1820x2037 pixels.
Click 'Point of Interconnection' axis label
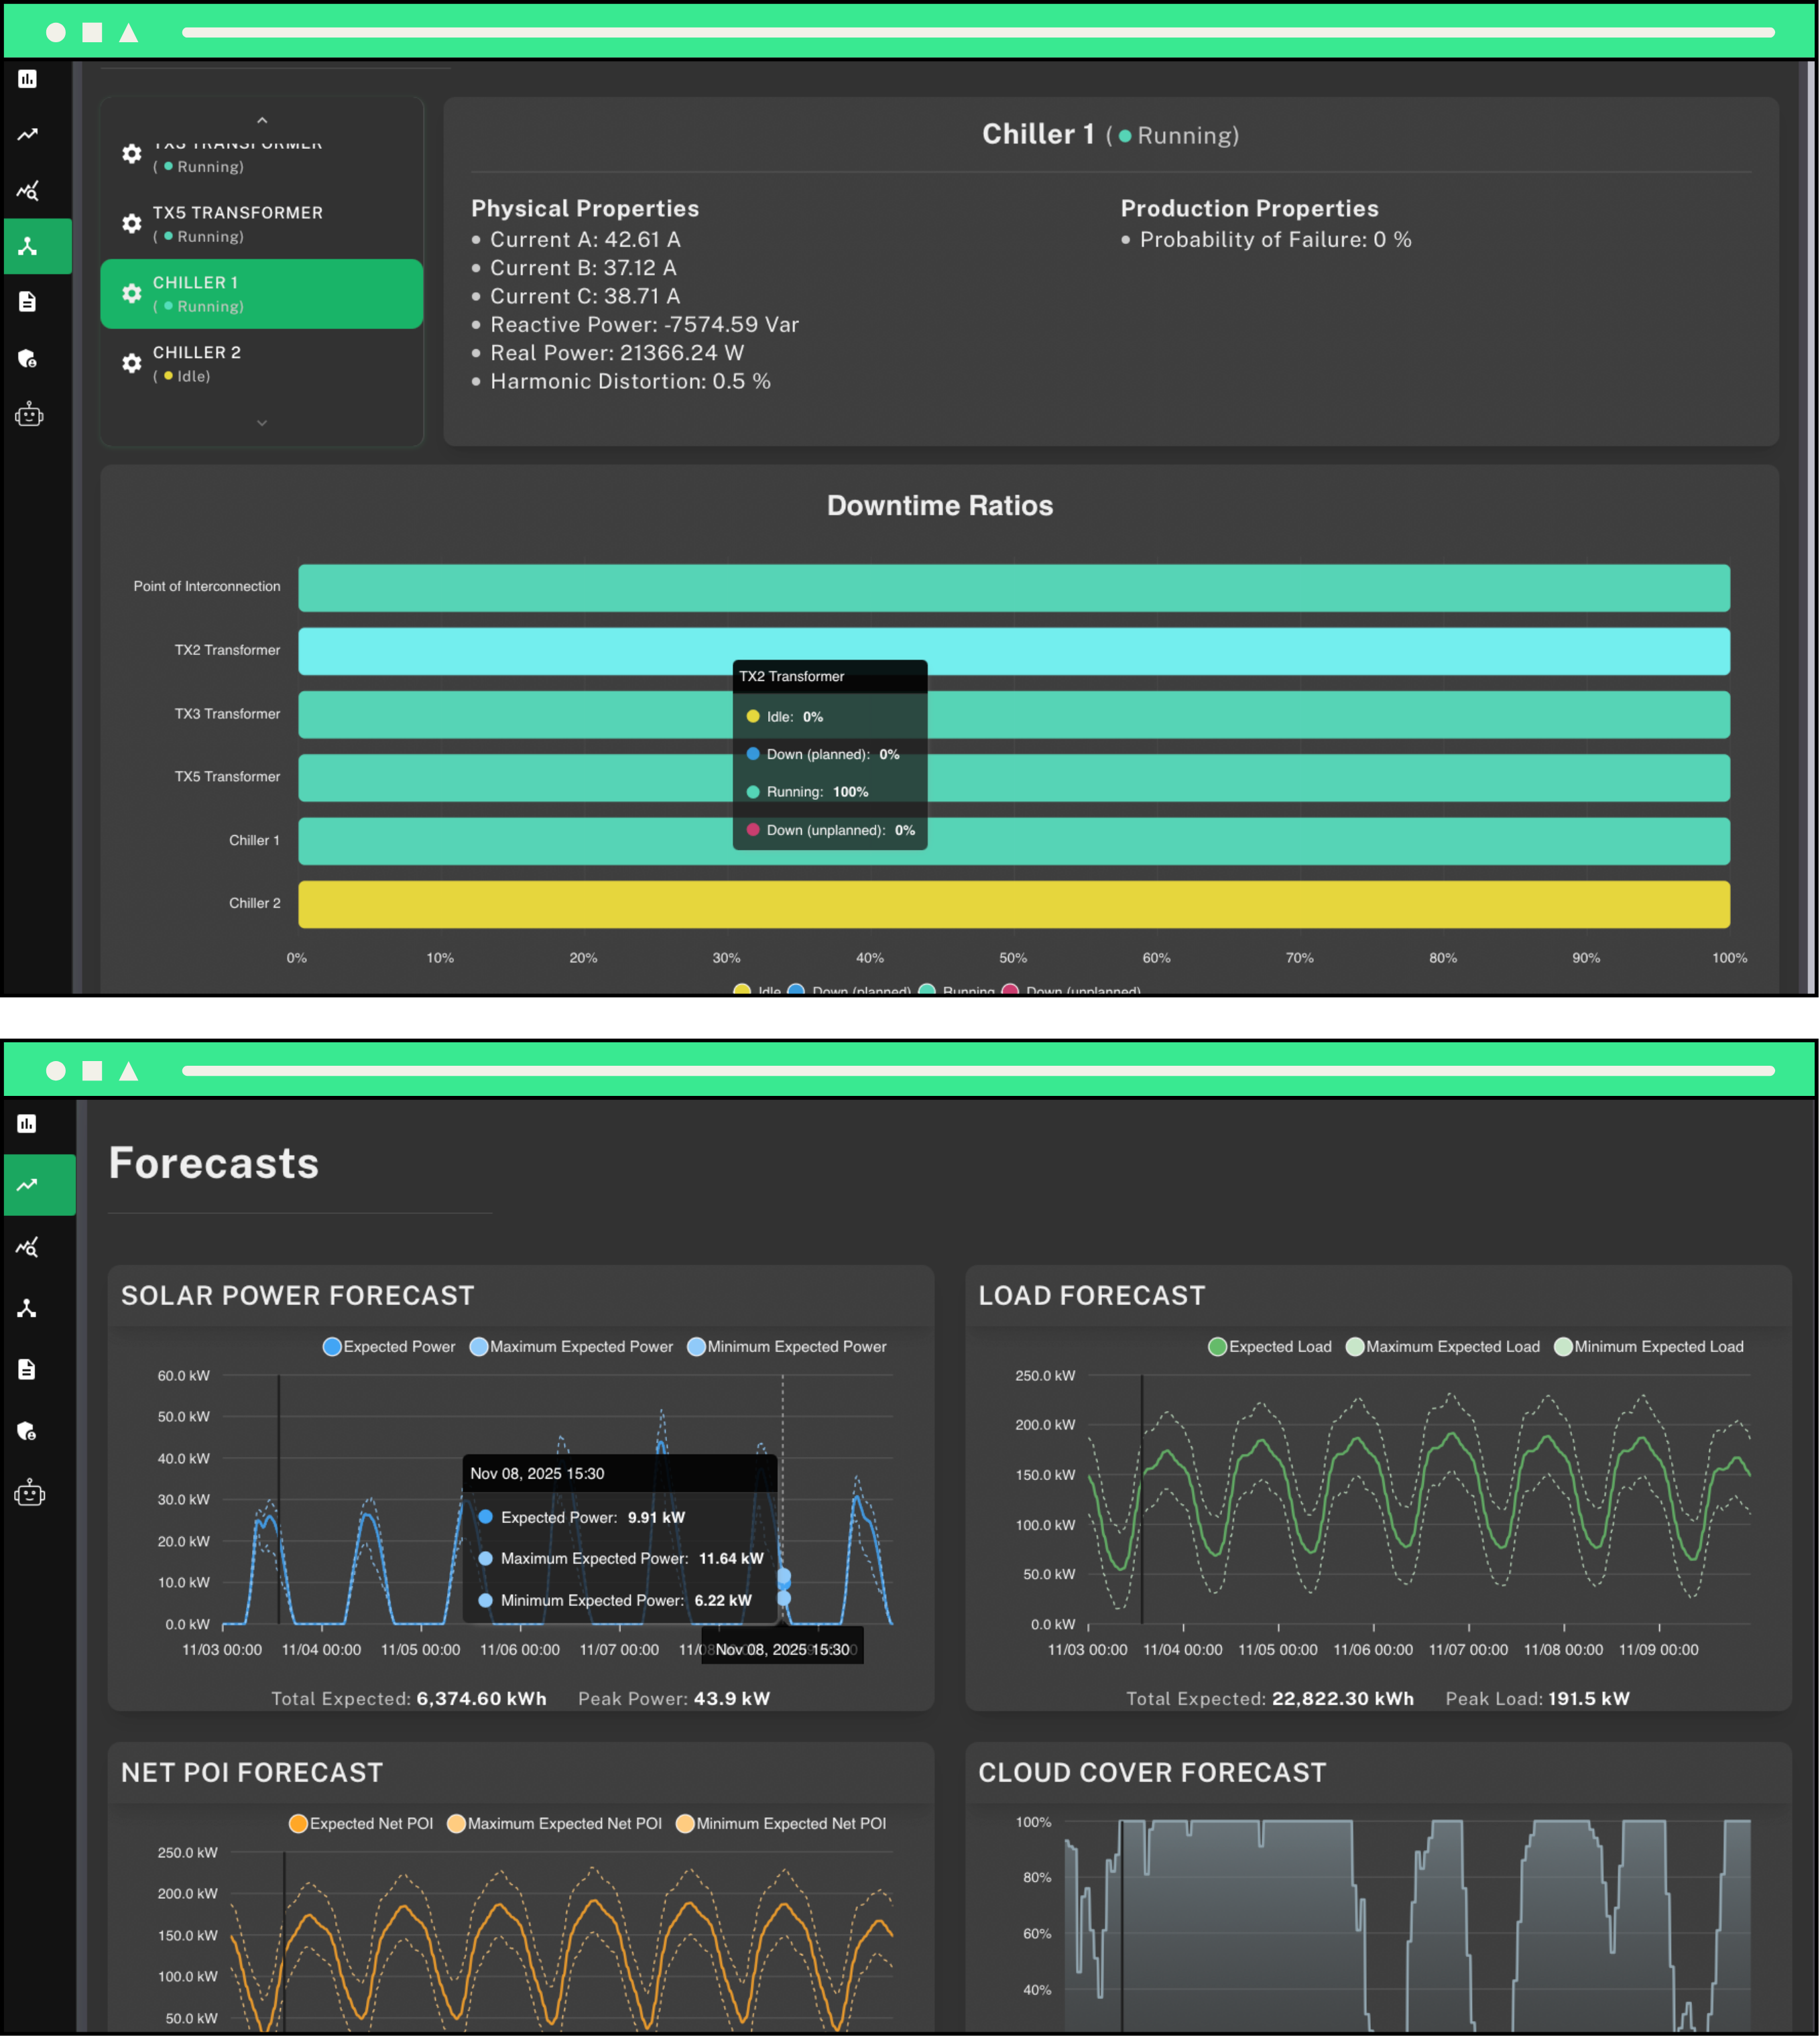click(207, 587)
